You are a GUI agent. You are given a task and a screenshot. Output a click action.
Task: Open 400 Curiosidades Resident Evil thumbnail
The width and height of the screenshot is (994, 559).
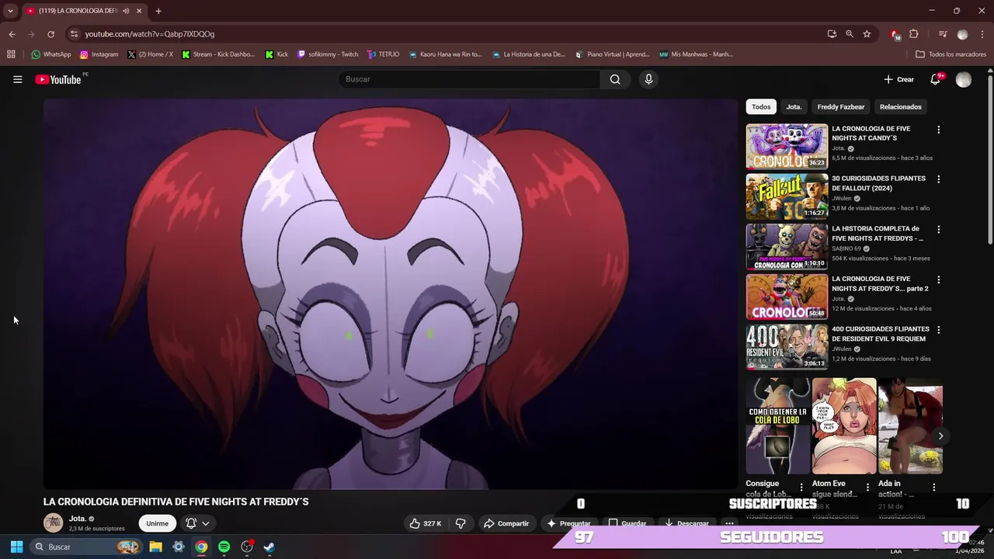787,347
